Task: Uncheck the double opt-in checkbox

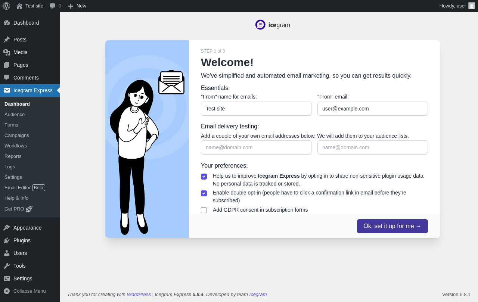Action: pos(204,193)
